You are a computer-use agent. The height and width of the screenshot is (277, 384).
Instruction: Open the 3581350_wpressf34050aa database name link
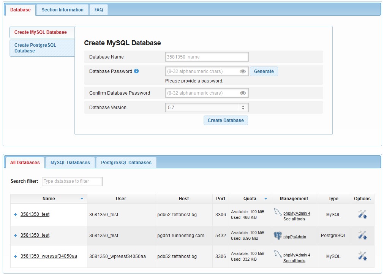49,256
